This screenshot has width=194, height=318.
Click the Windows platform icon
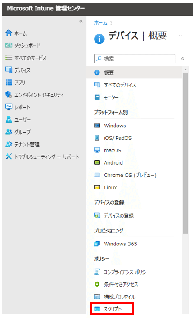(x=97, y=126)
